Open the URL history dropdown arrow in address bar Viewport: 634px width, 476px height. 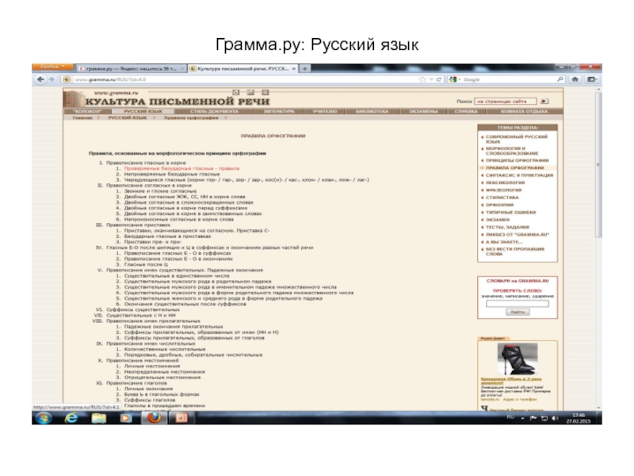point(431,80)
